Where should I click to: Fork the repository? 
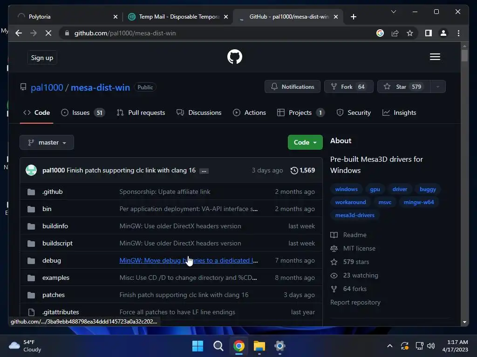pyautogui.click(x=348, y=86)
